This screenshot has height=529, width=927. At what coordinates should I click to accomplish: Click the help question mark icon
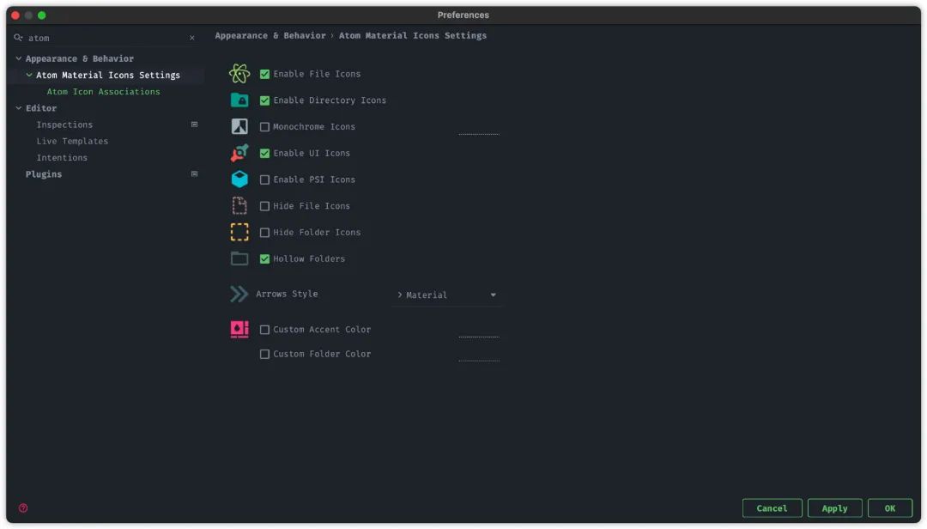coord(23,508)
